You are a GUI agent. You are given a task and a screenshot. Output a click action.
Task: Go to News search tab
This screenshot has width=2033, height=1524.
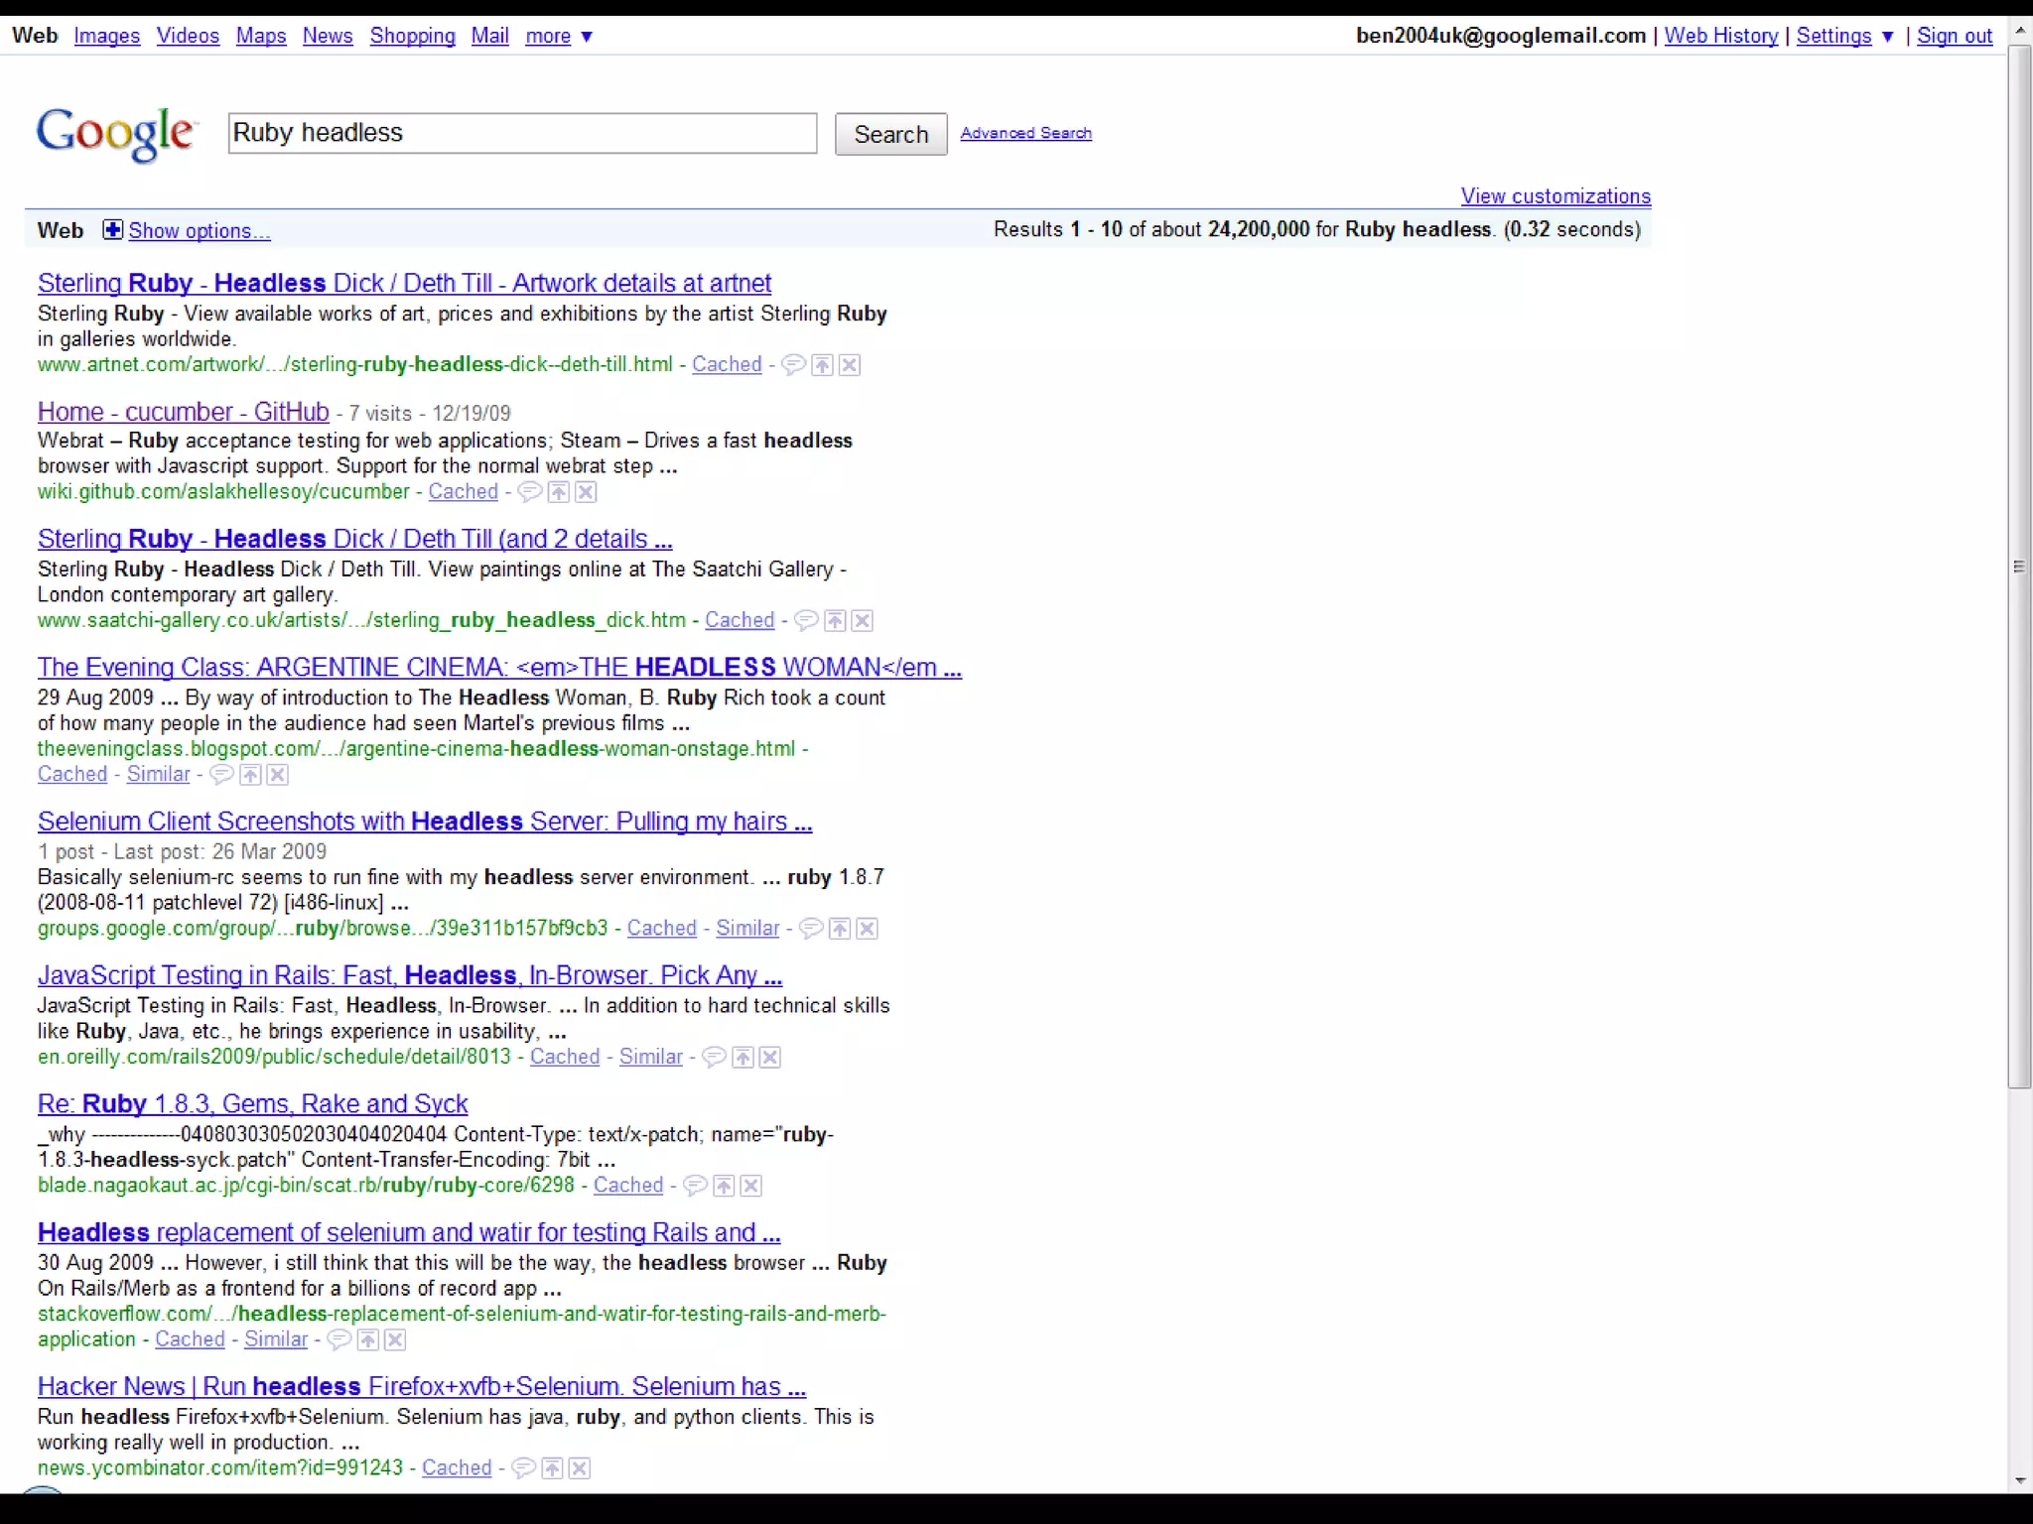[328, 36]
